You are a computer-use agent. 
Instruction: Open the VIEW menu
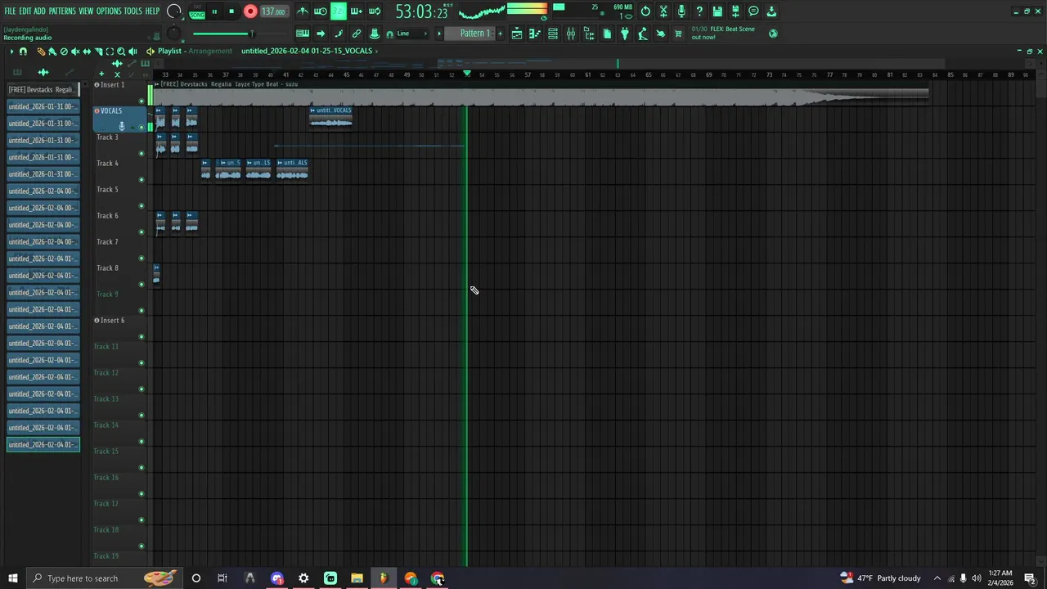click(86, 11)
